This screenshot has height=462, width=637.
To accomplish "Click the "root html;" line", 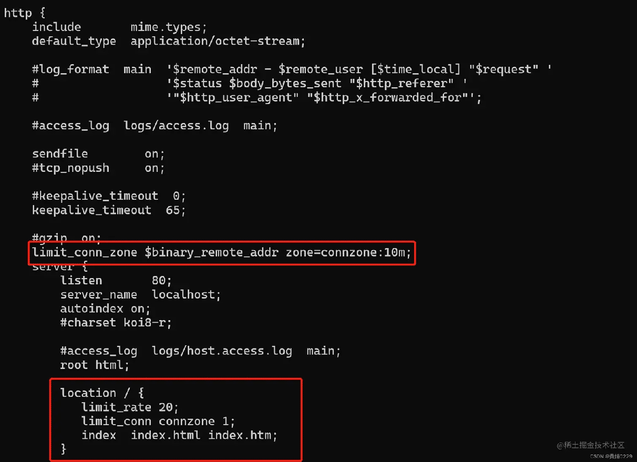I will tap(95, 365).
